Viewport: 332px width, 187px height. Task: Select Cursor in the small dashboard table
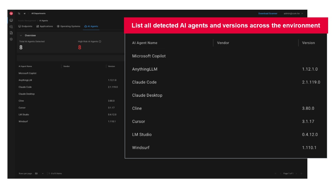[x=22, y=108]
